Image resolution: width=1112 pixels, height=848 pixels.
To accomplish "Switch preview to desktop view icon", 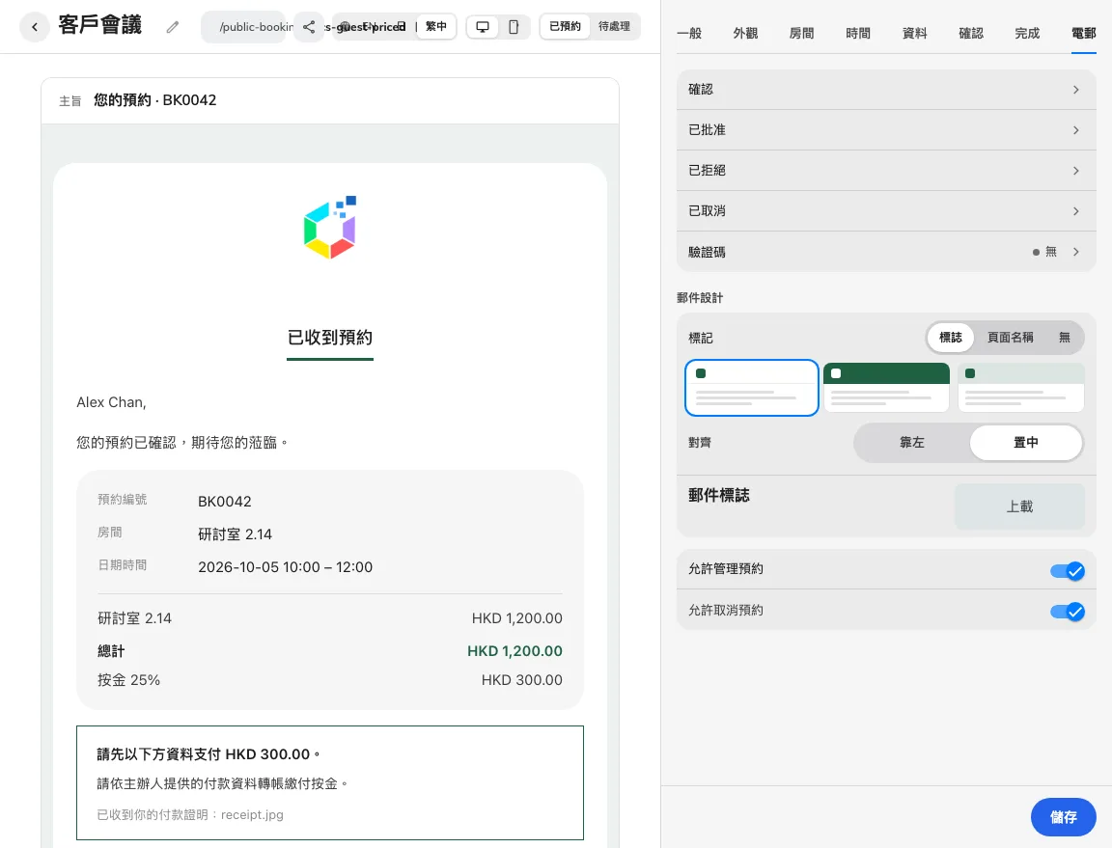I will click(483, 27).
